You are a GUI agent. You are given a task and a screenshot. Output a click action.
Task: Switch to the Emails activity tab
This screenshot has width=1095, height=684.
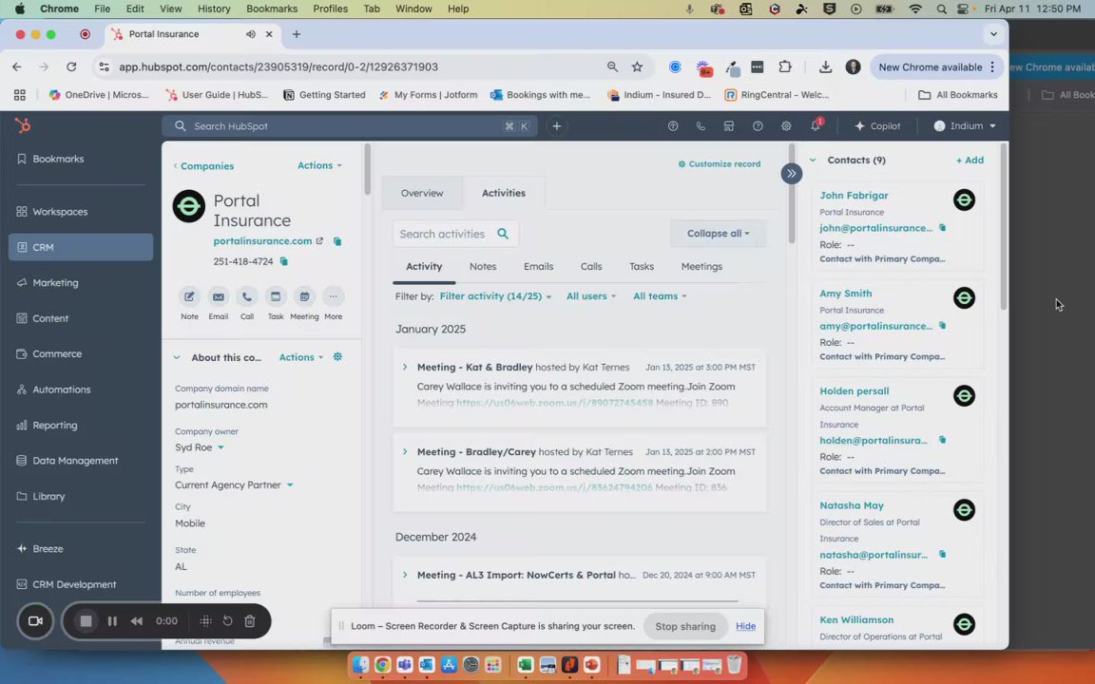tap(538, 267)
